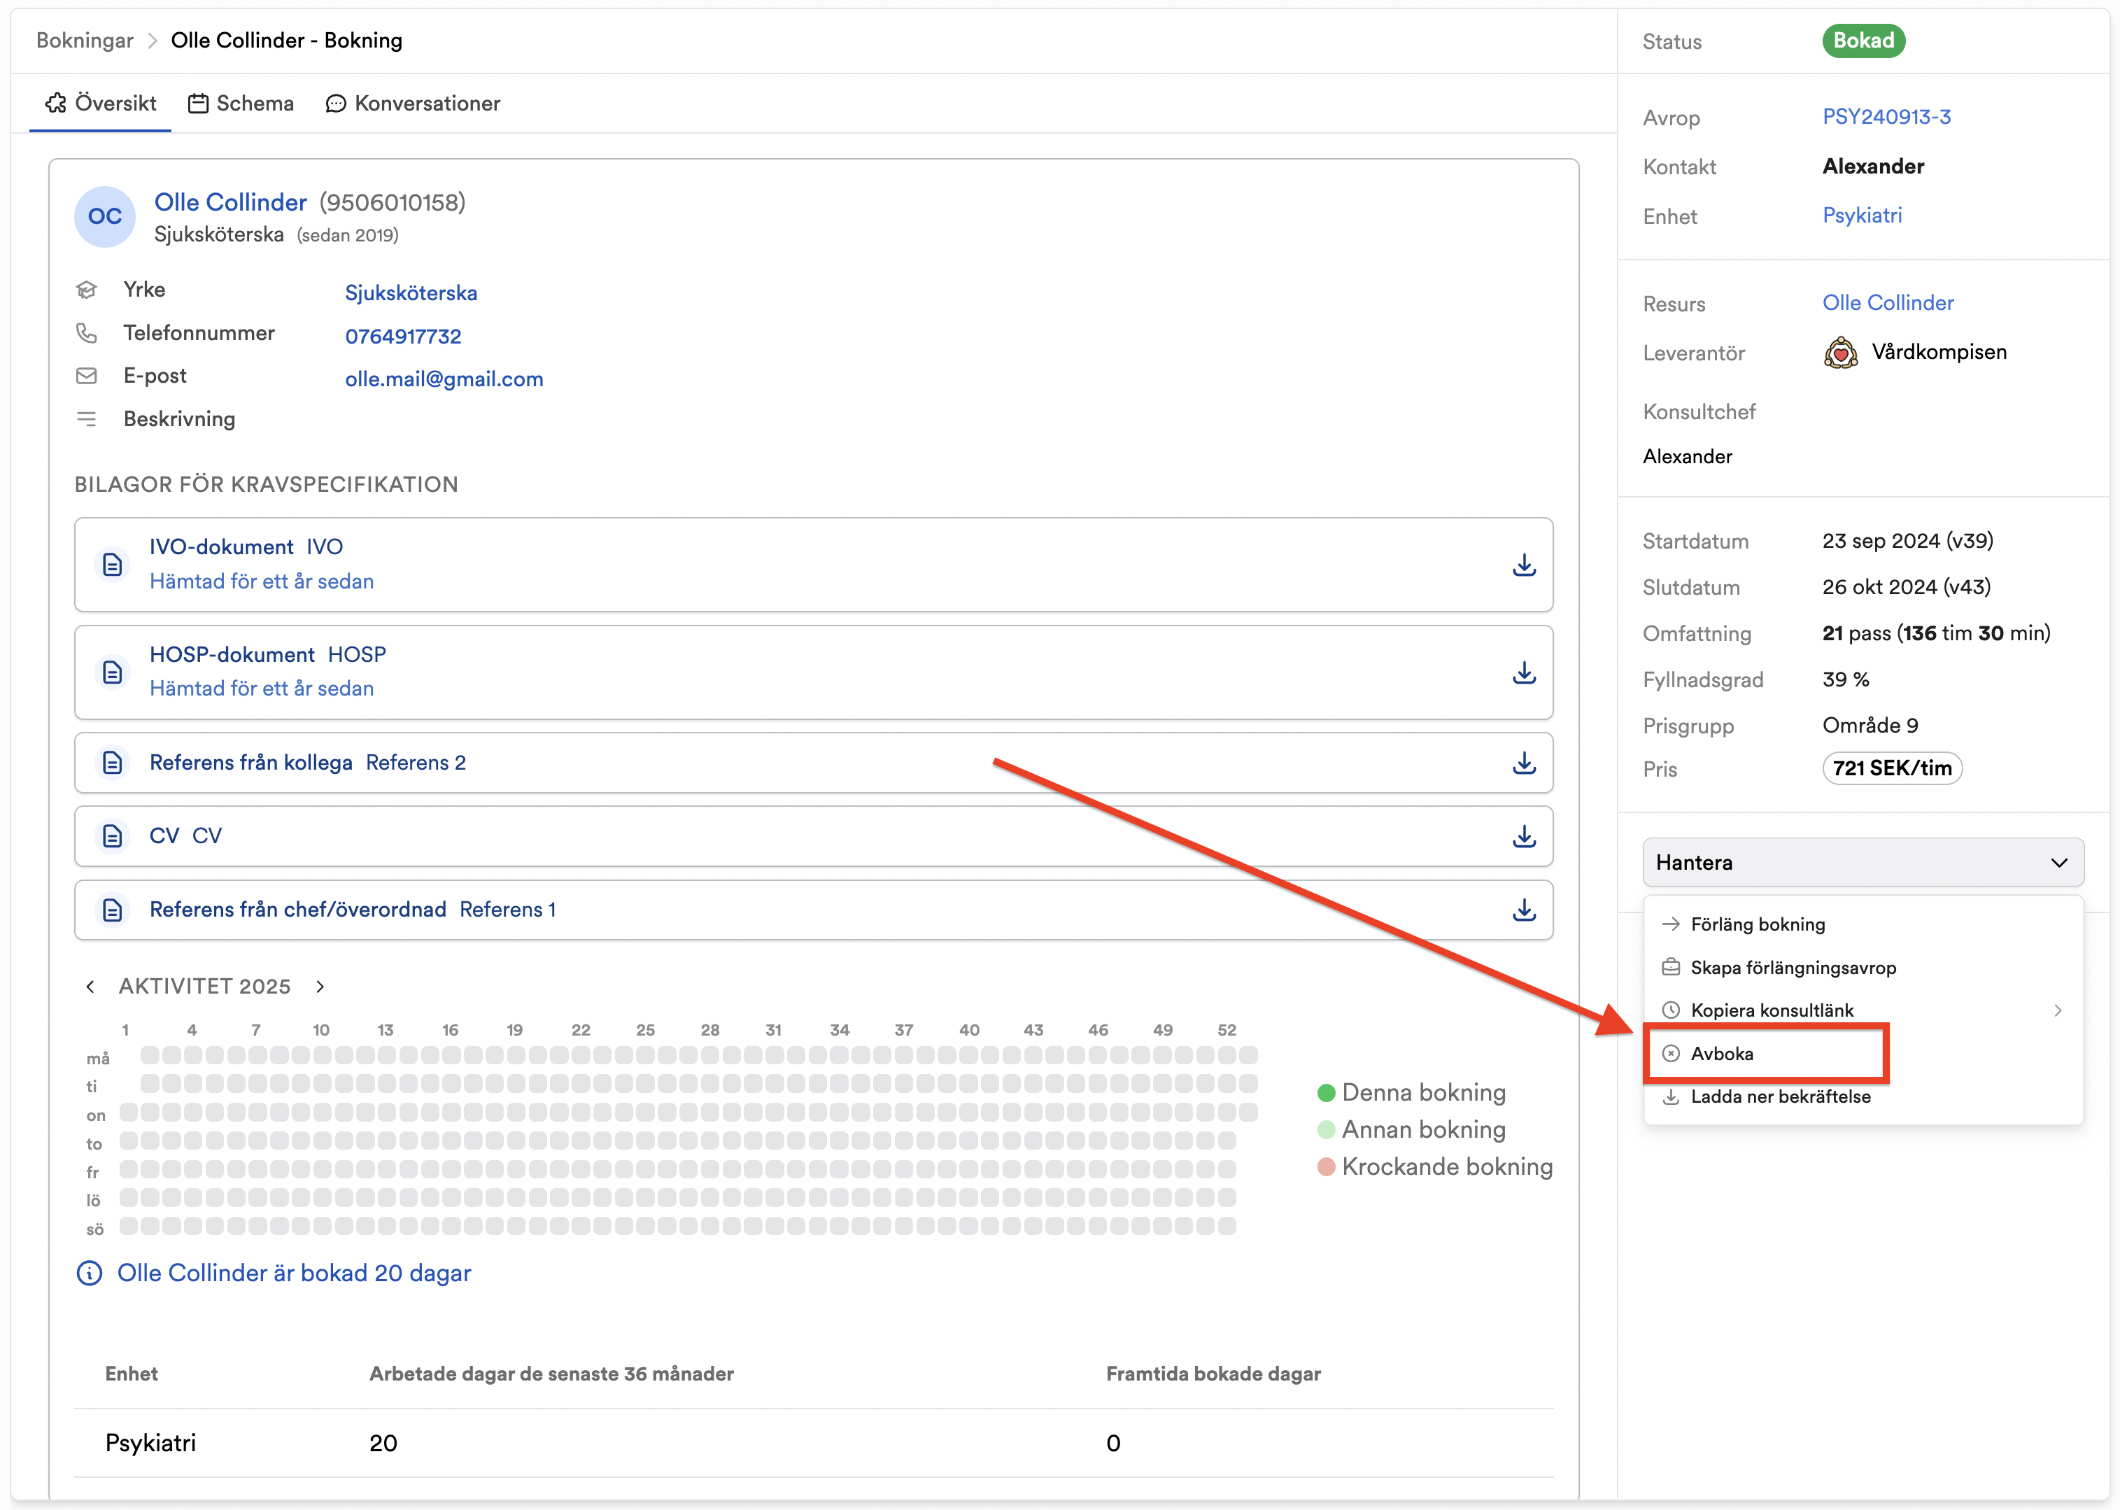This screenshot has width=2120, height=1510.
Task: Download Referens från kollega file
Action: point(1523,763)
